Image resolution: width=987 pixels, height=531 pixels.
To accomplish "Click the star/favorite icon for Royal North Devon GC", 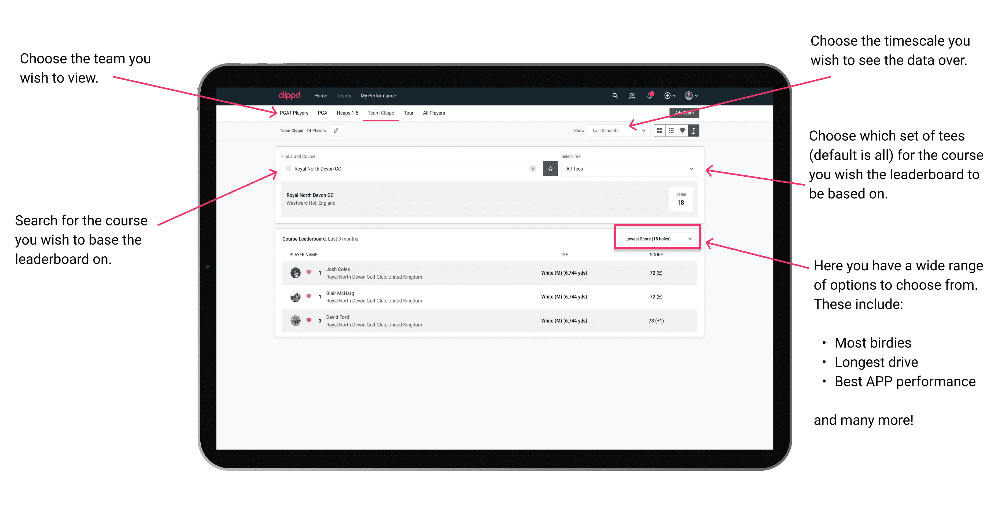I will coord(550,169).
